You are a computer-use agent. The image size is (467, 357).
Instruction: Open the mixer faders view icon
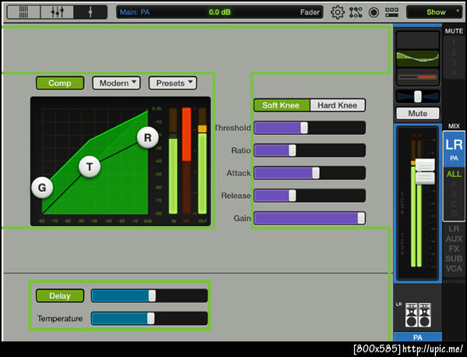[x=57, y=12]
